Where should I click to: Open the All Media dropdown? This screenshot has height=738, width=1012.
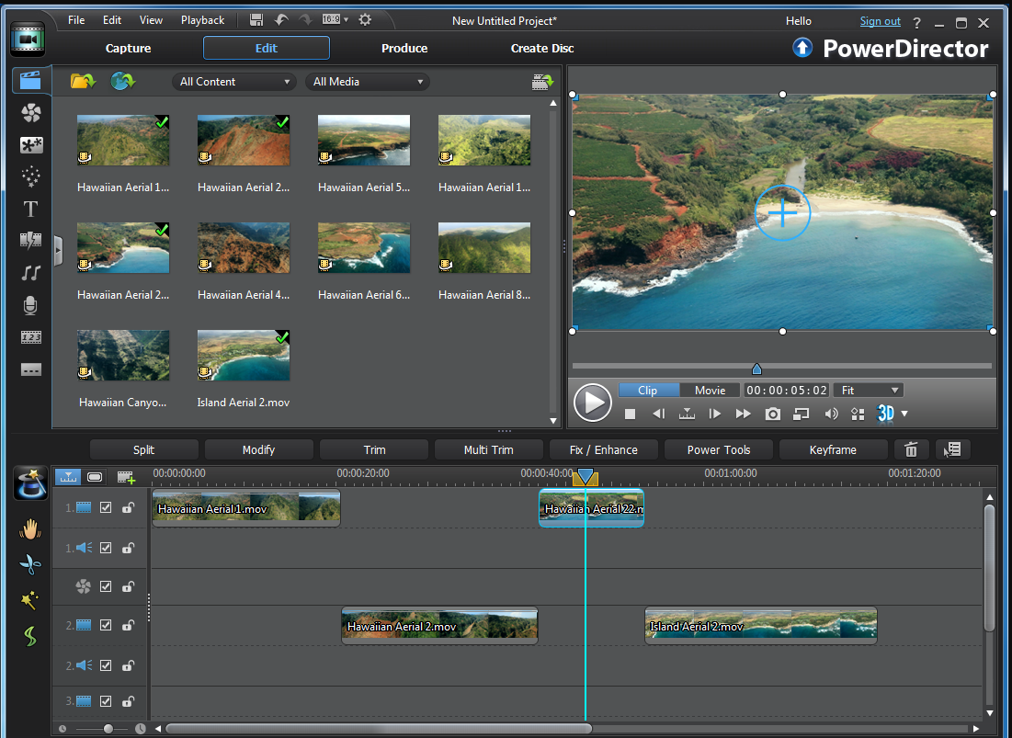pos(368,82)
